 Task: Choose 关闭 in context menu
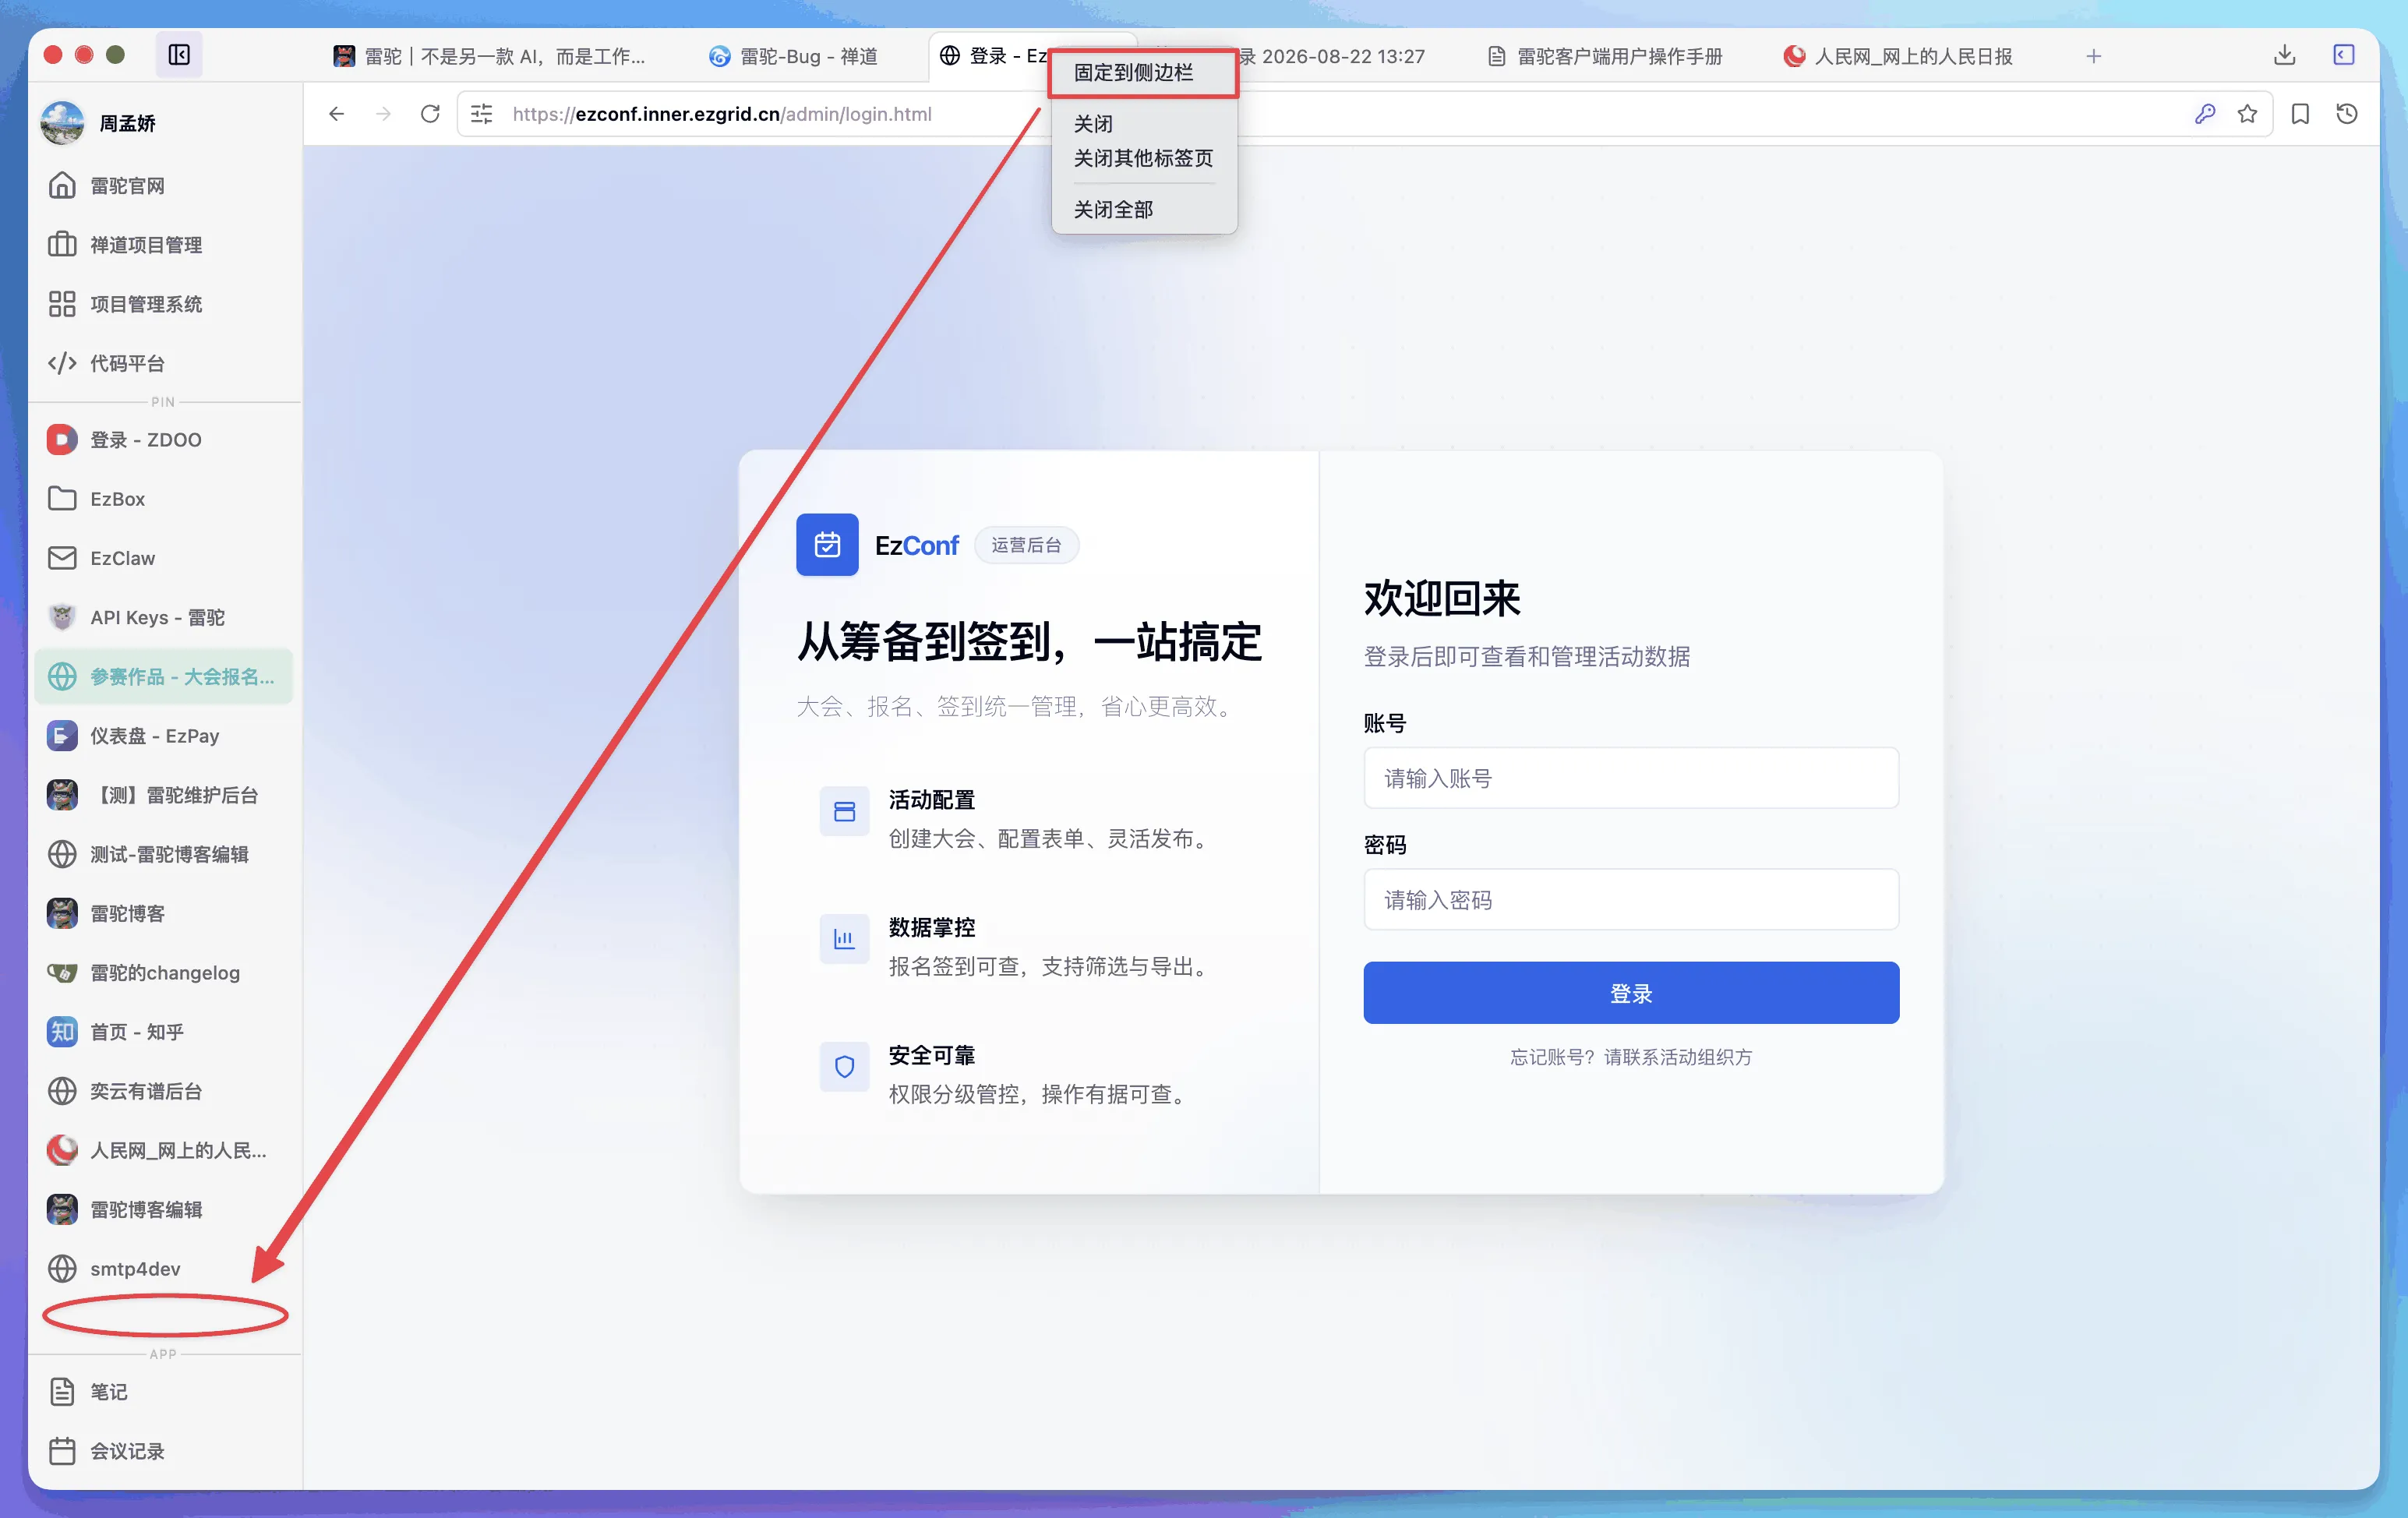(x=1143, y=123)
